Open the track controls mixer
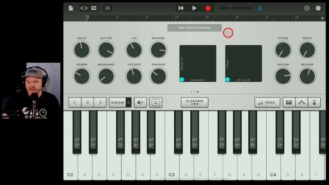This screenshot has width=329, height=185. point(107,8)
